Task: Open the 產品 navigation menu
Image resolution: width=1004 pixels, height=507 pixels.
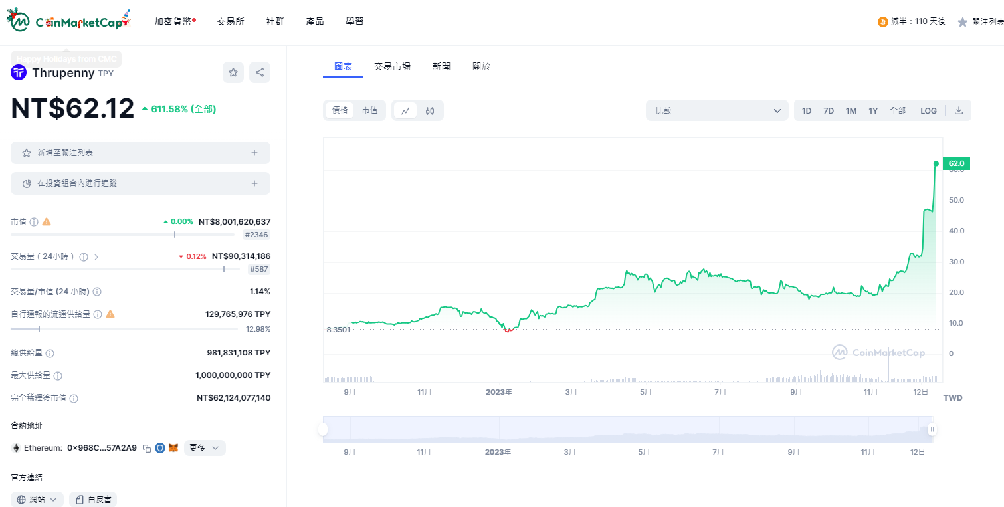Action: (315, 21)
